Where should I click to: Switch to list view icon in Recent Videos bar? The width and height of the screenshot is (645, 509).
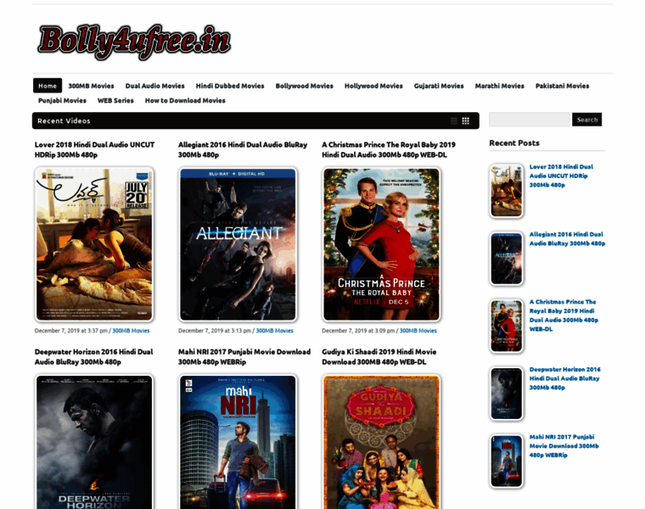pyautogui.click(x=454, y=120)
